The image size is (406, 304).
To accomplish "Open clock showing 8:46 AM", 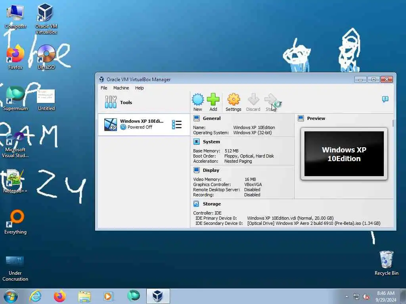I will 386,296.
